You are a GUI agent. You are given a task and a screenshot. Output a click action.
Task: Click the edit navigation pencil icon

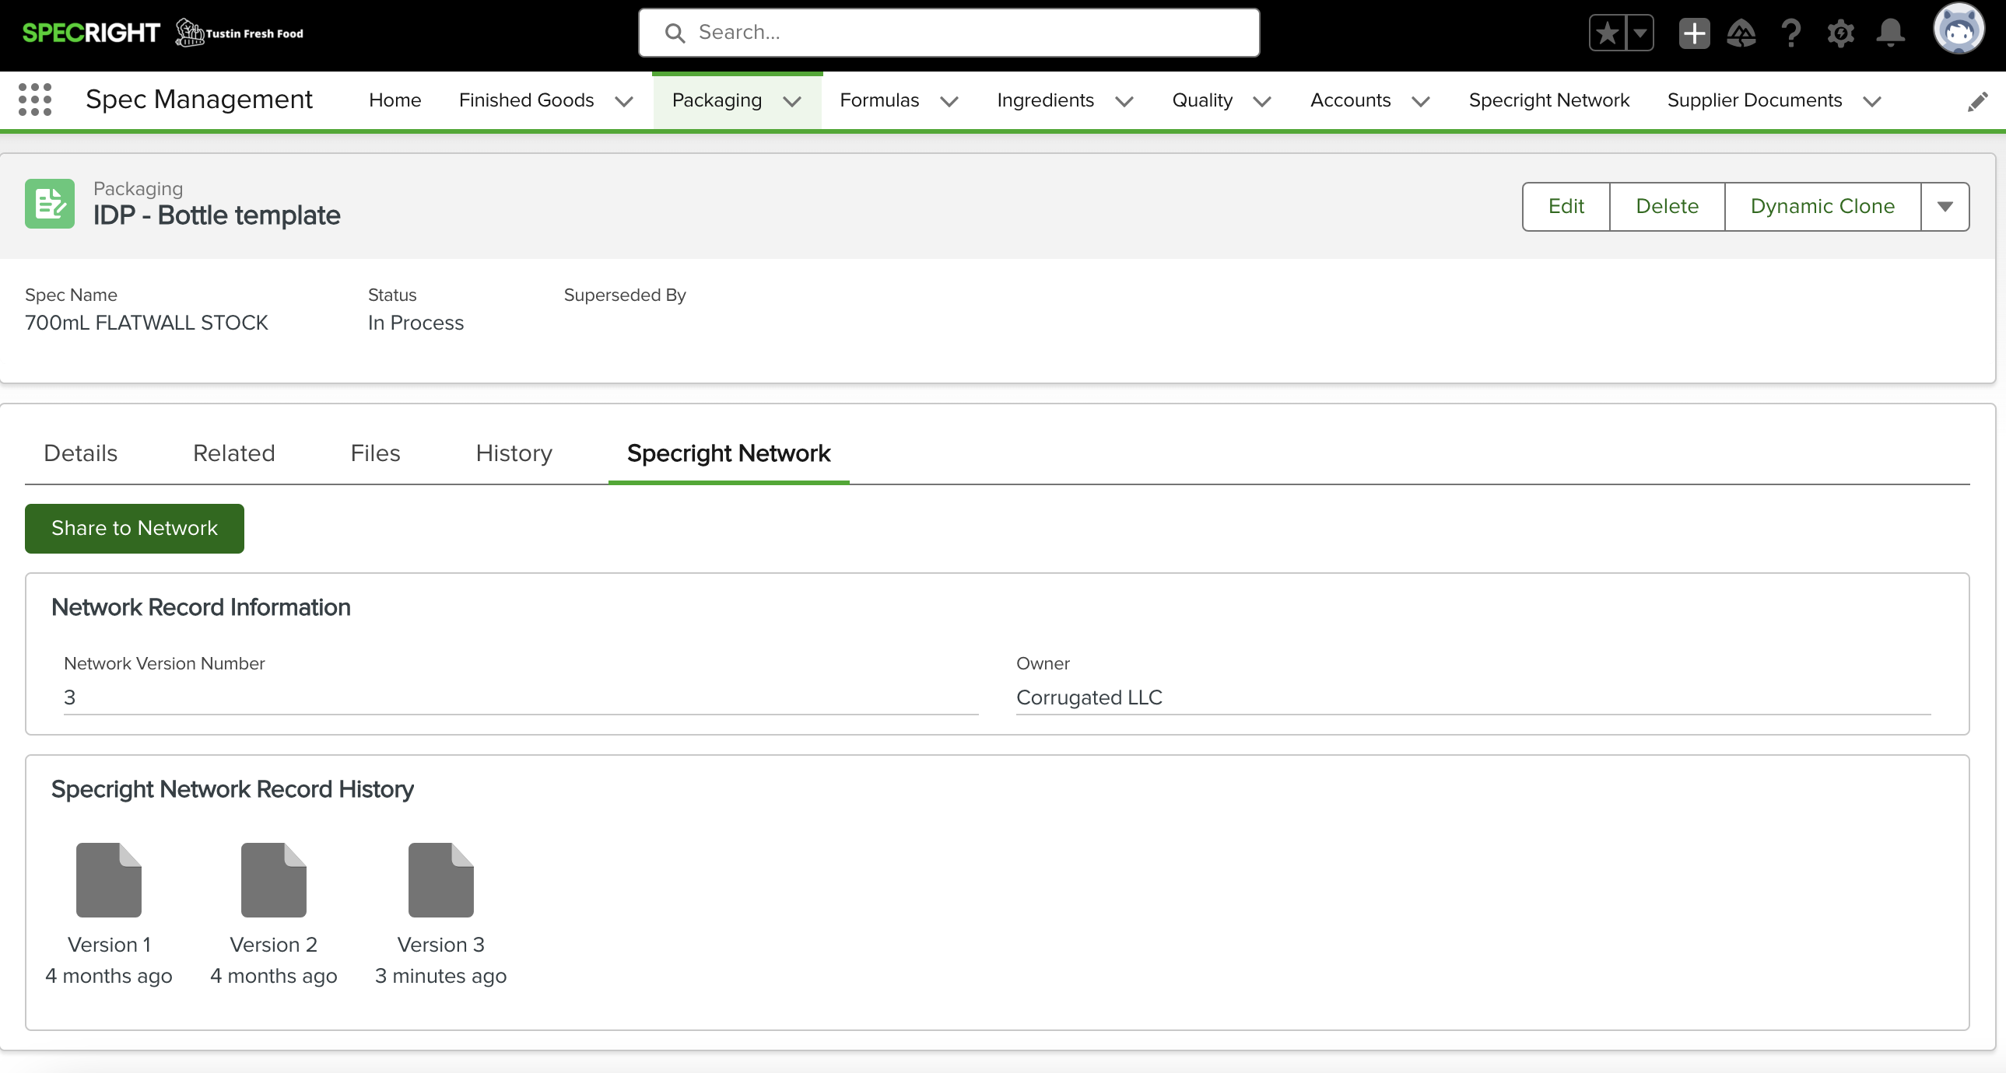tap(1977, 101)
